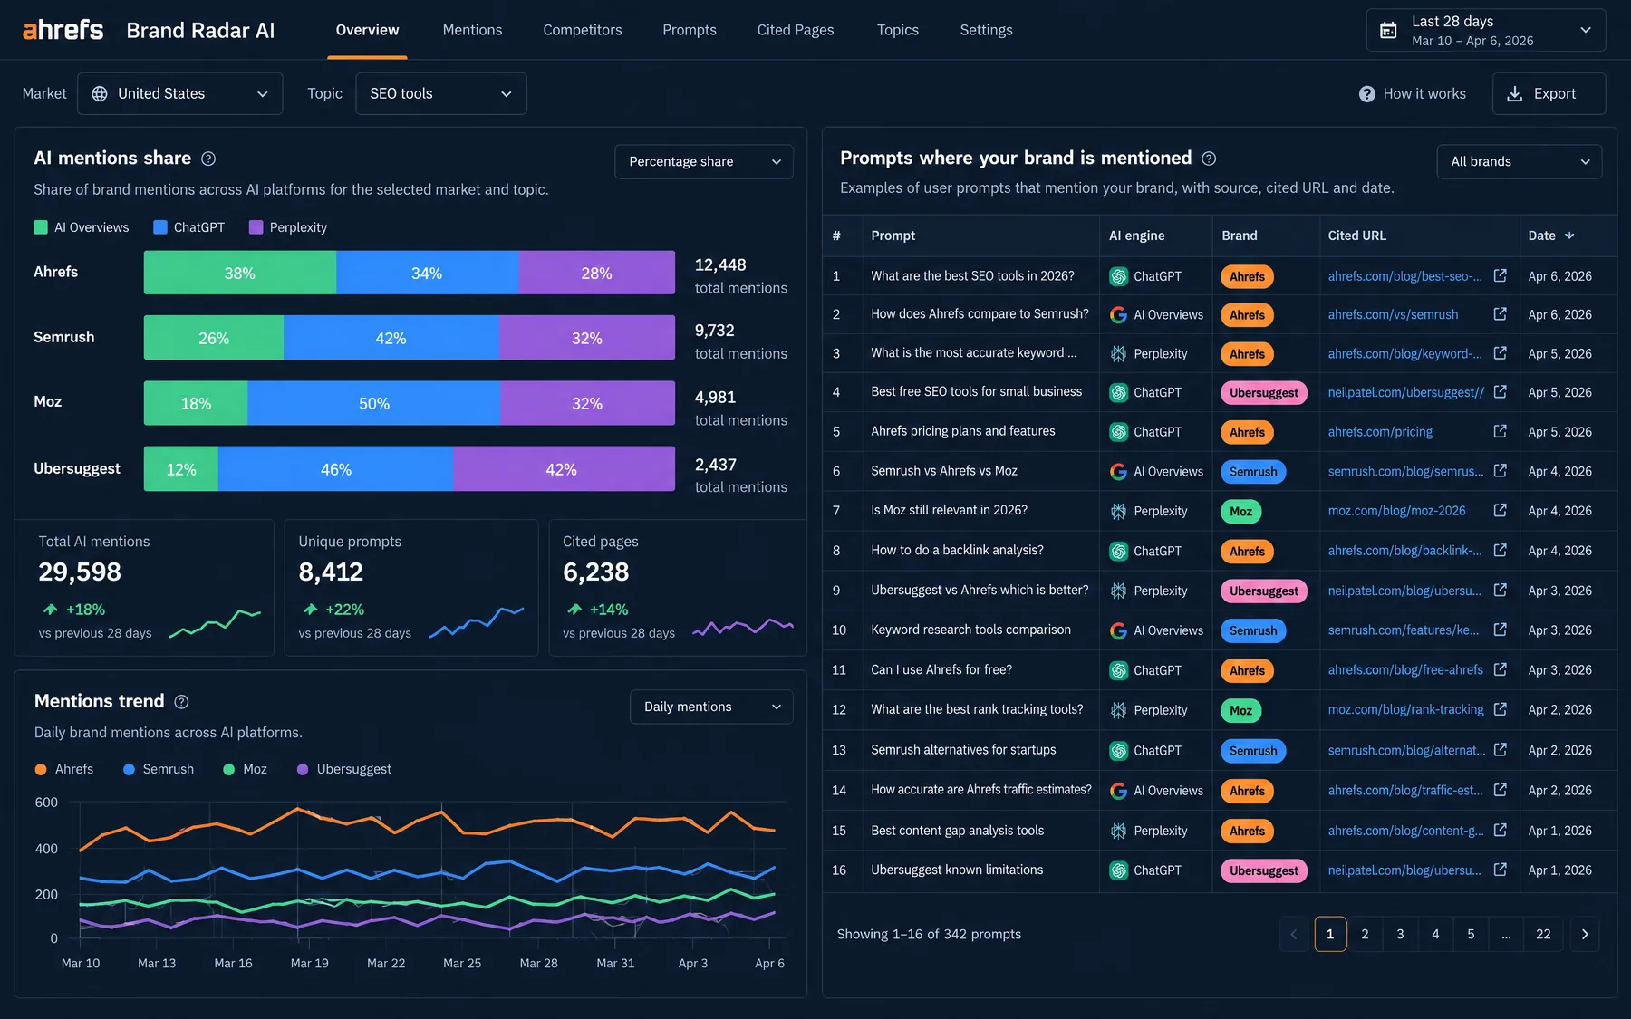This screenshot has height=1019, width=1631.
Task: Click Ahrefs 38% AI Overviews bar segment
Action: pos(240,273)
